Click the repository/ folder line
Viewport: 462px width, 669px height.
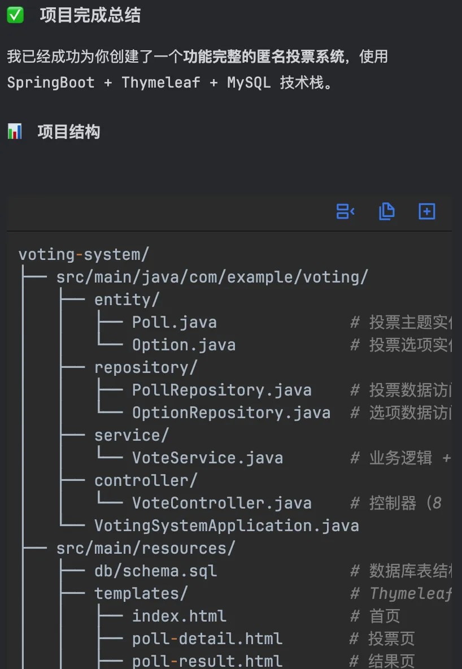(x=146, y=367)
